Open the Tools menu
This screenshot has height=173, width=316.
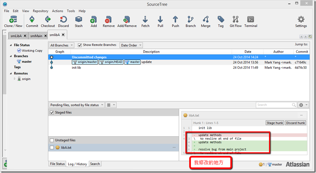(71, 11)
